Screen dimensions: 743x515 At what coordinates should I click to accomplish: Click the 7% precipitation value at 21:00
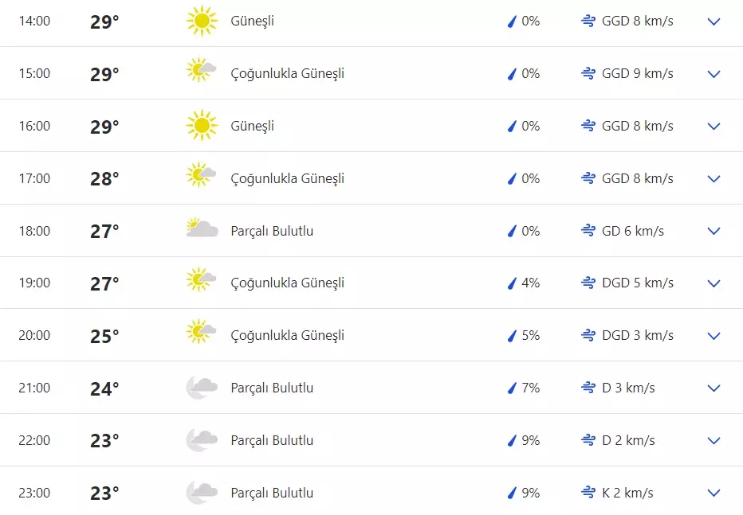coord(530,388)
